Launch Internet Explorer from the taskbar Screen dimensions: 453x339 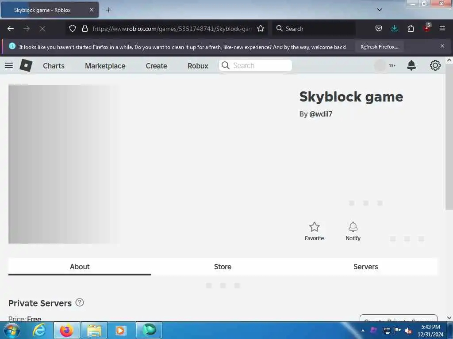coord(39,330)
